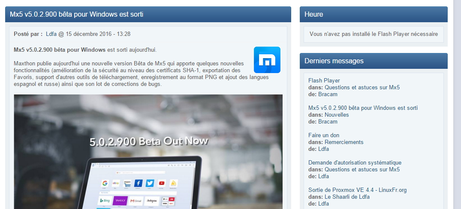Open 'Demande d'autorisation systématique' message

[x=355, y=163]
